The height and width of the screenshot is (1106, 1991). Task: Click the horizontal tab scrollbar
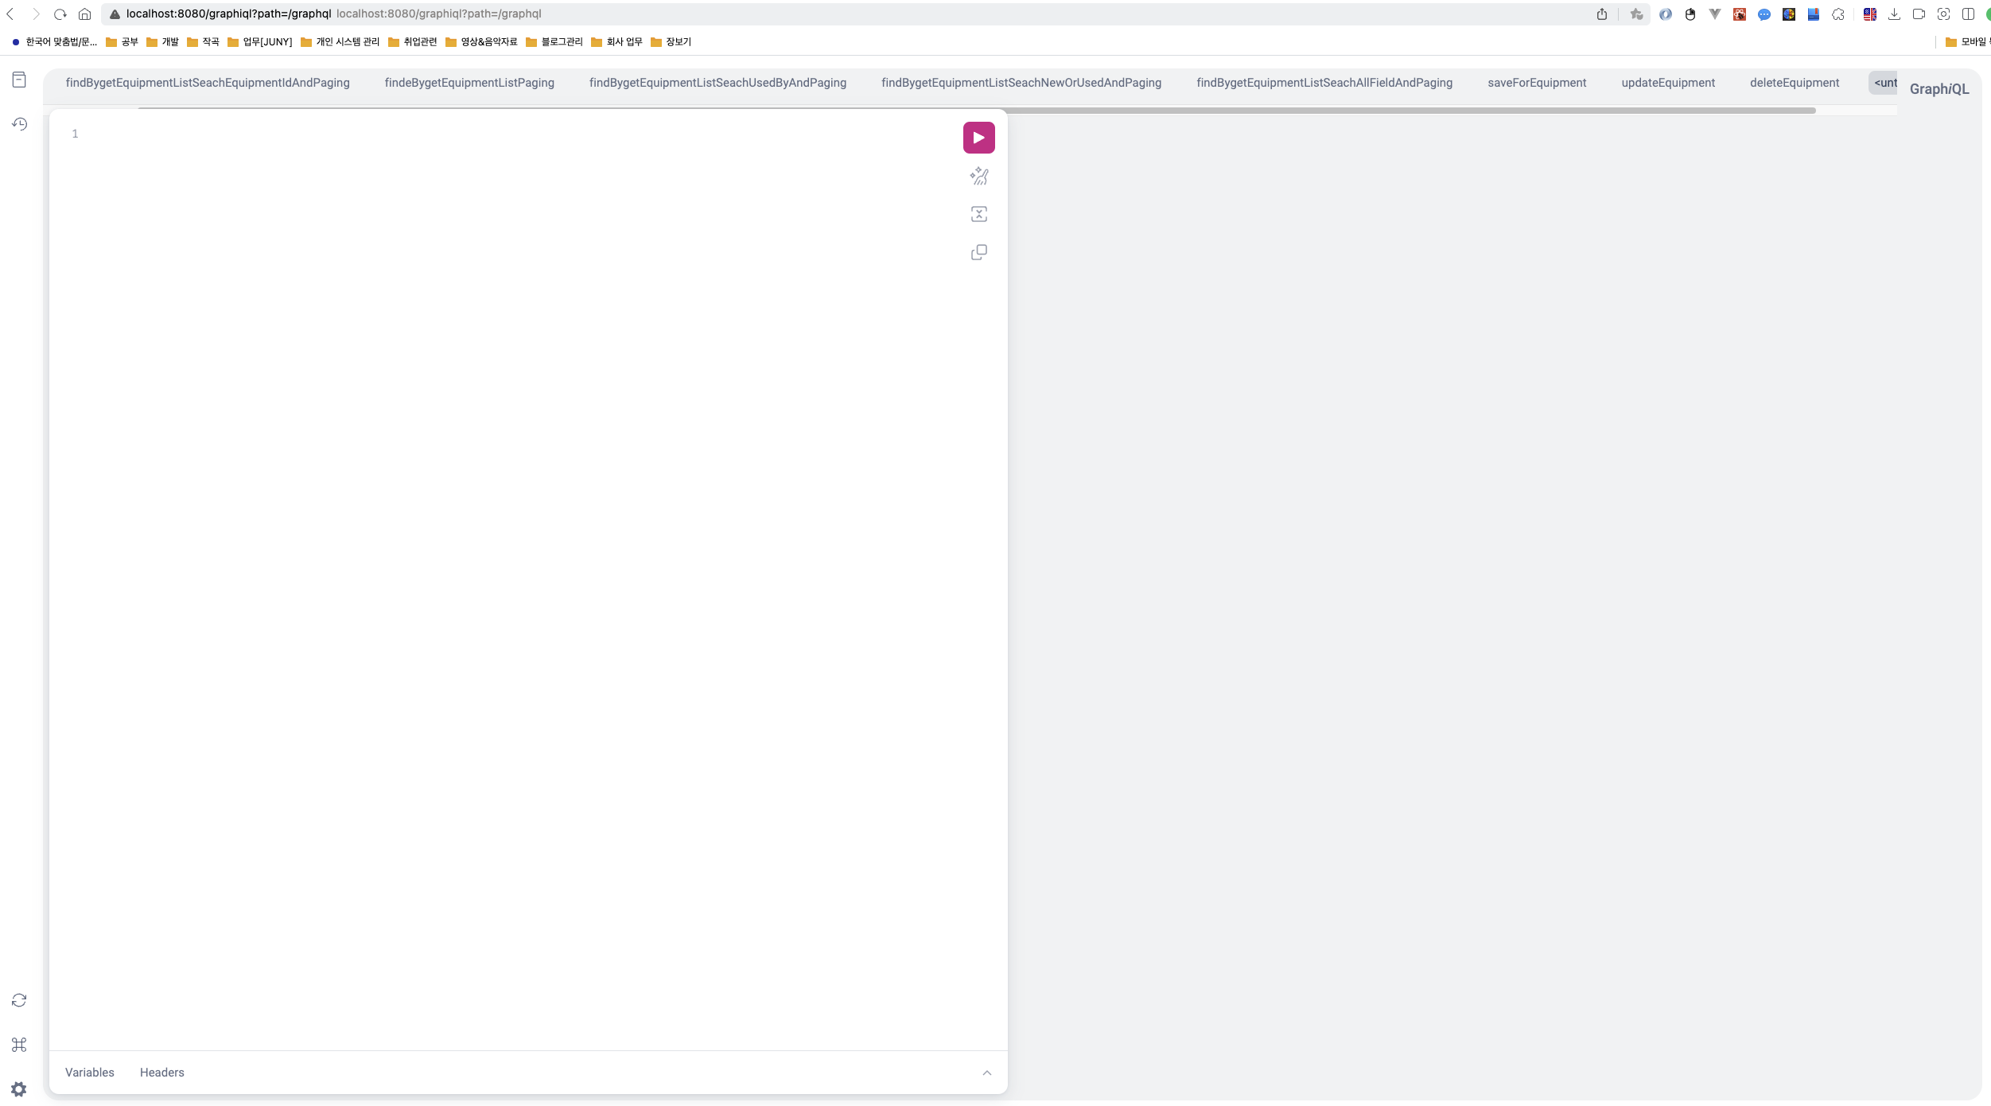coord(977,111)
